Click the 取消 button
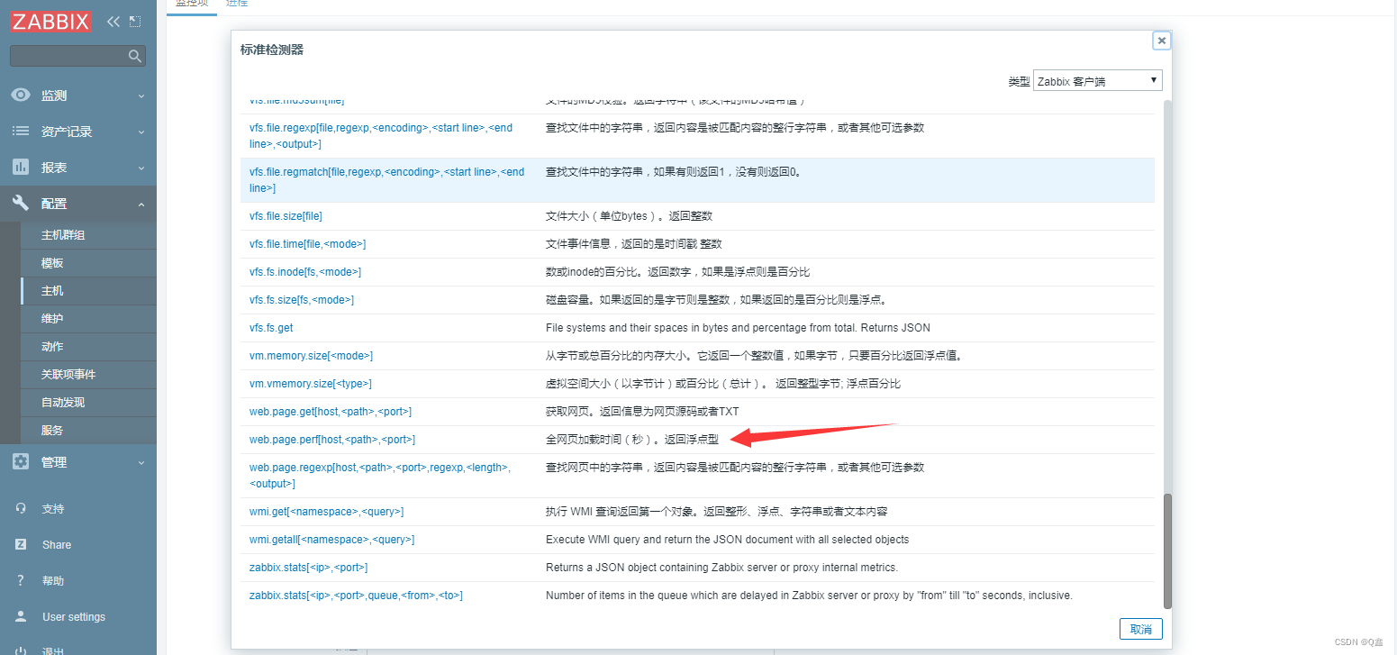1397x655 pixels. coord(1141,629)
